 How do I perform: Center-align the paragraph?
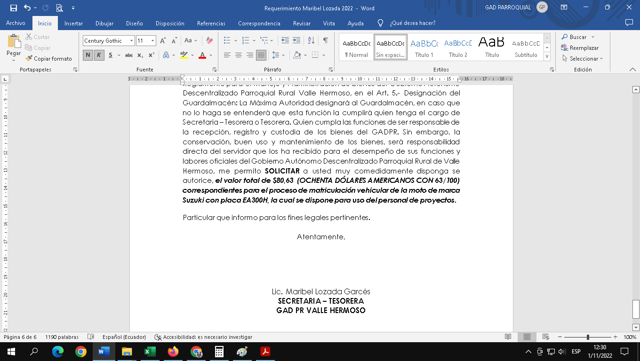239,55
